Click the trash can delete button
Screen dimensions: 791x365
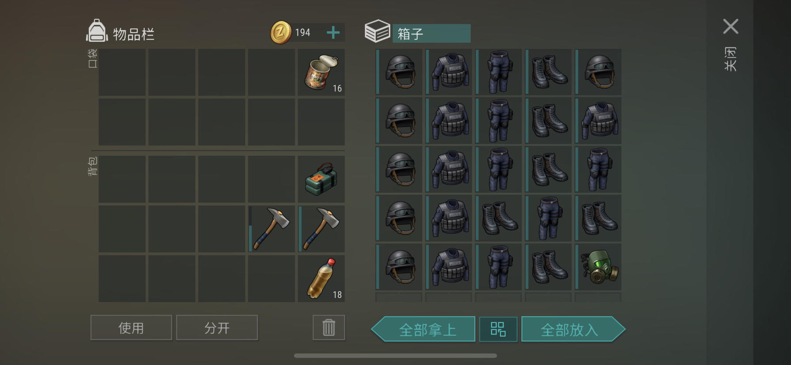click(x=329, y=328)
